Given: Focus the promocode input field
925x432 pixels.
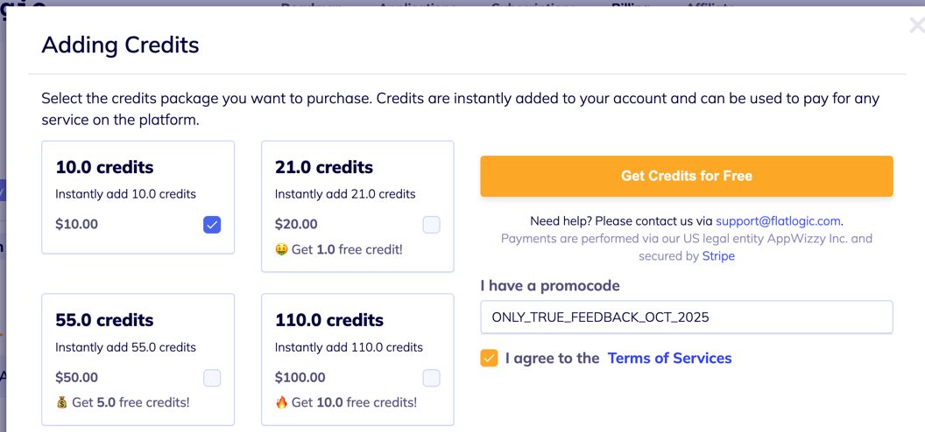Looking at the screenshot, I should (x=686, y=317).
